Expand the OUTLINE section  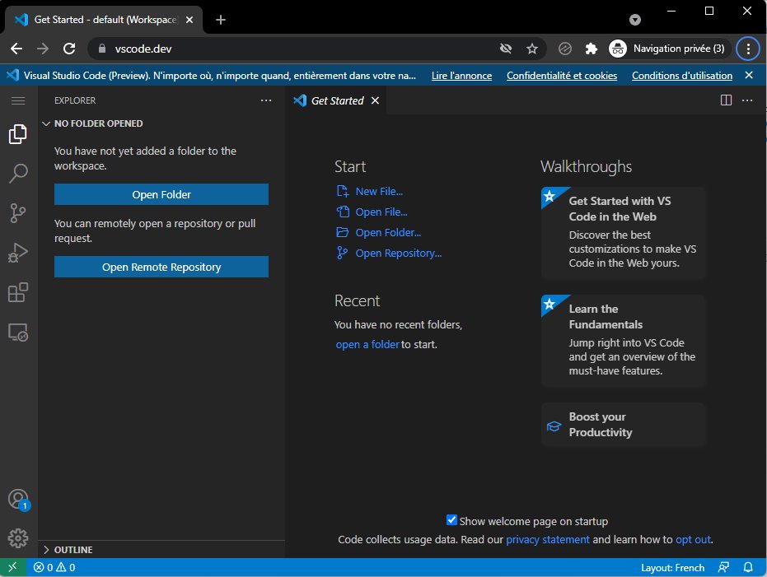(x=74, y=549)
